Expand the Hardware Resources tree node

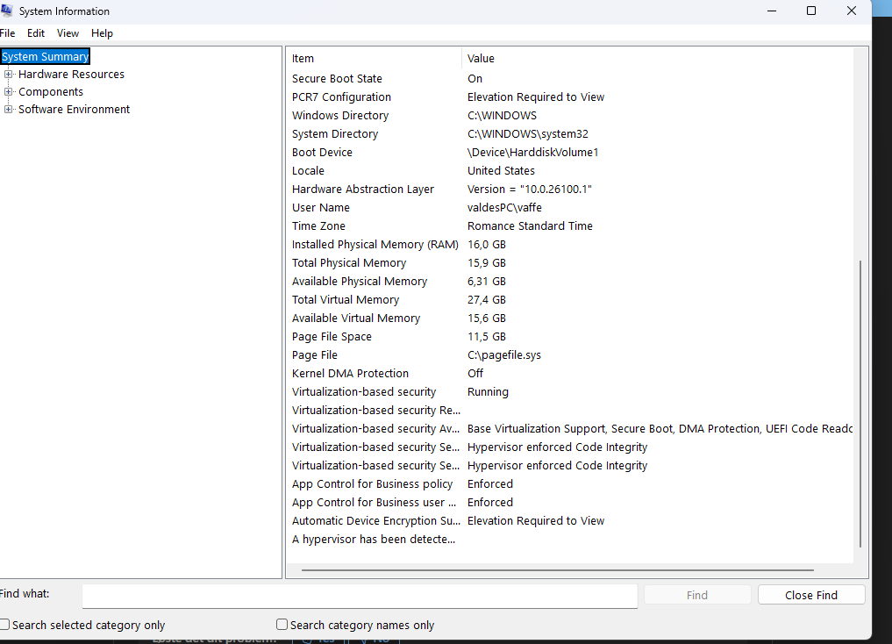point(8,74)
